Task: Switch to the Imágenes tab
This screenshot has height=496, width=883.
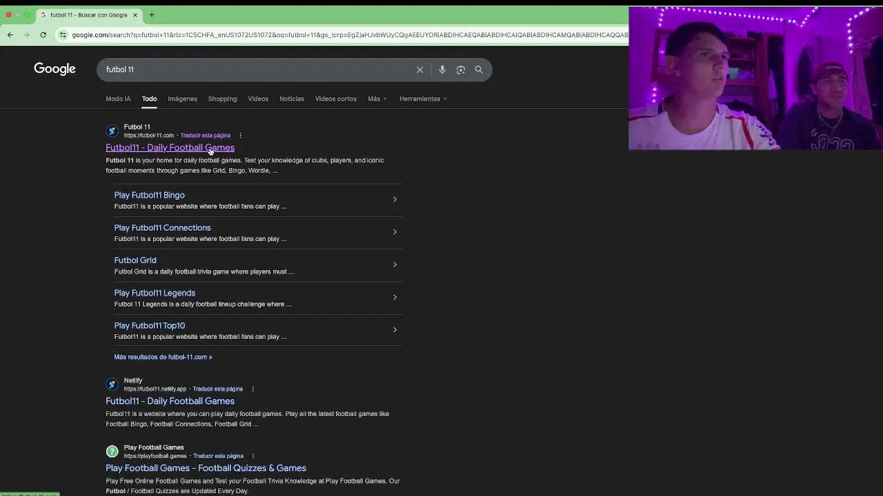Action: coord(182,99)
